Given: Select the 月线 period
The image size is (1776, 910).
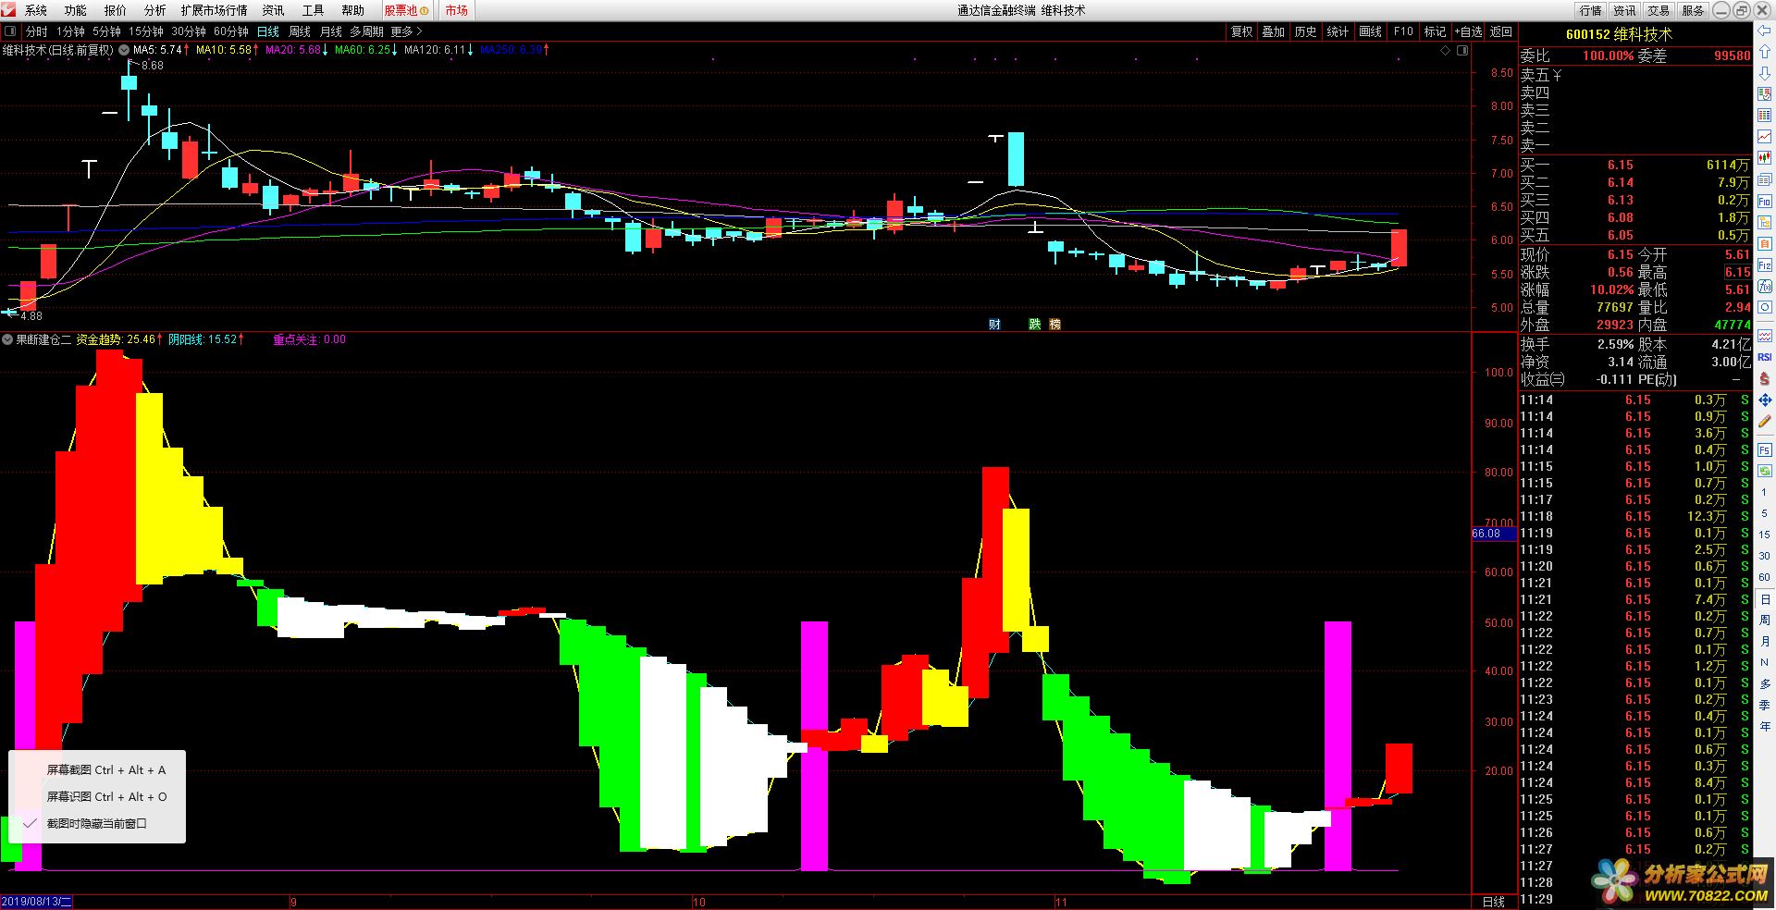Looking at the screenshot, I should pos(331,31).
